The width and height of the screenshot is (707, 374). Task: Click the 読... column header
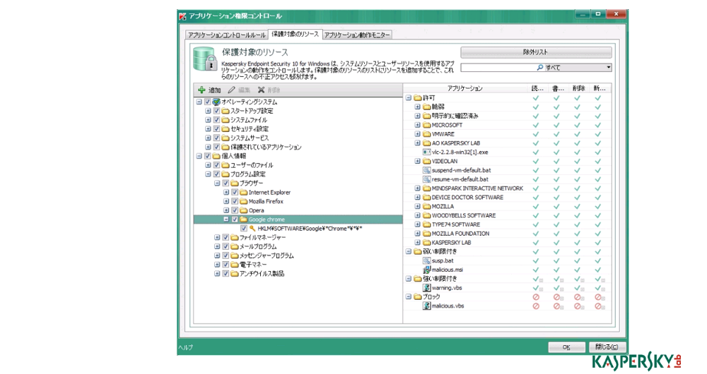point(537,89)
